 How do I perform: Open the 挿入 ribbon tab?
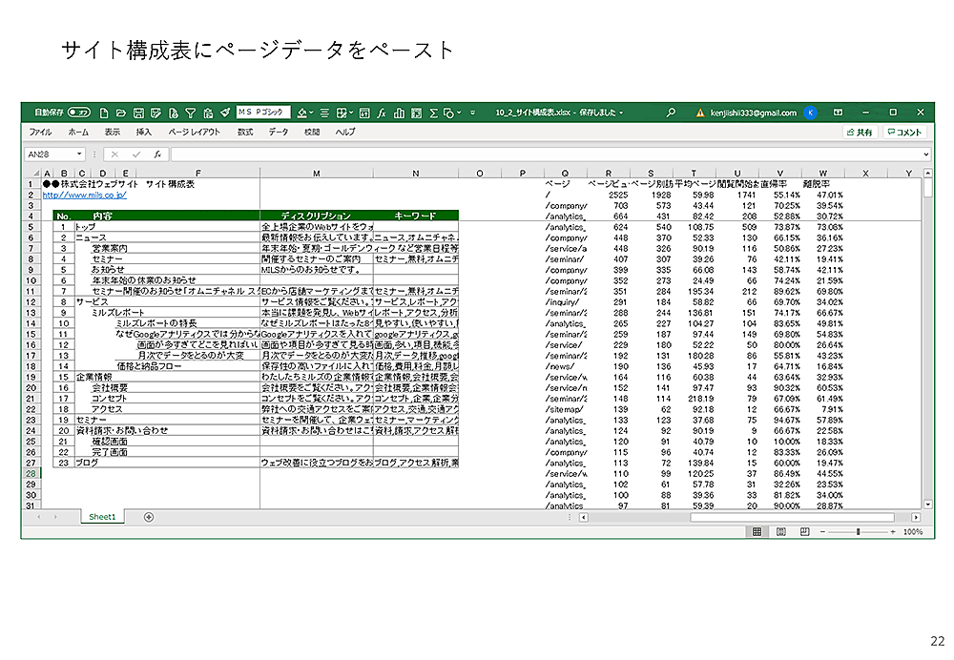click(144, 133)
